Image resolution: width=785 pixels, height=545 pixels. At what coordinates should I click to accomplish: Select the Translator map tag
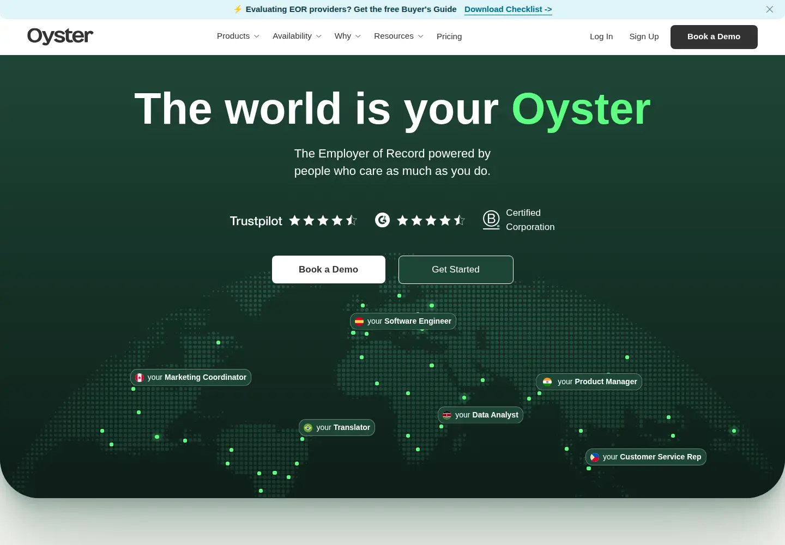point(337,427)
